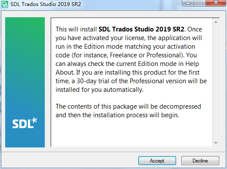The width and height of the screenshot is (227, 169).
Task: Click the paragraph about package decompression
Action: click(128, 111)
